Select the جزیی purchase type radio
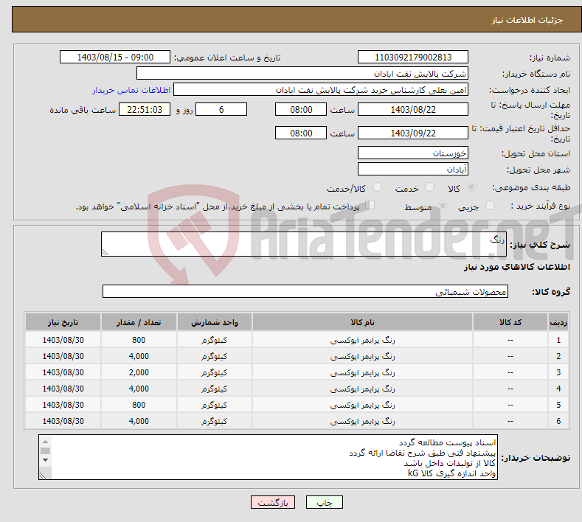The height and width of the screenshot is (522, 582). point(490,206)
